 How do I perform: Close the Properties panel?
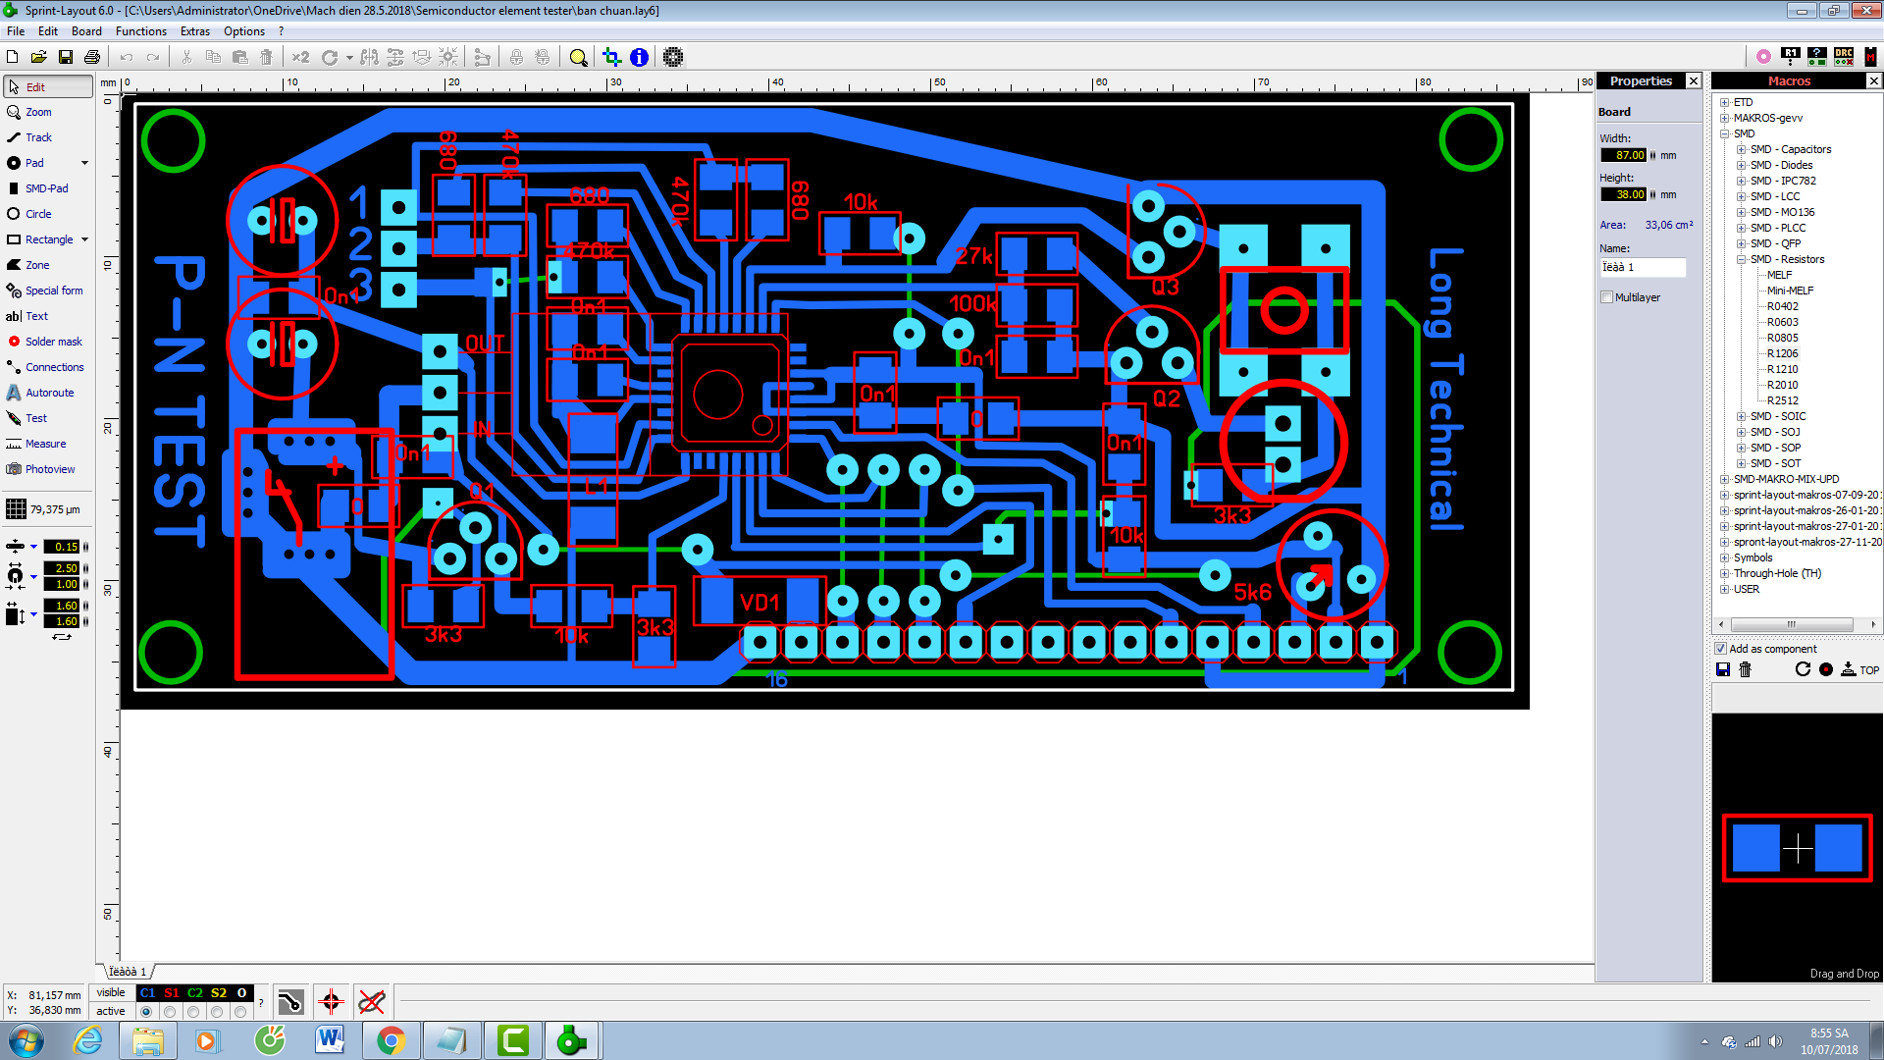(1693, 80)
